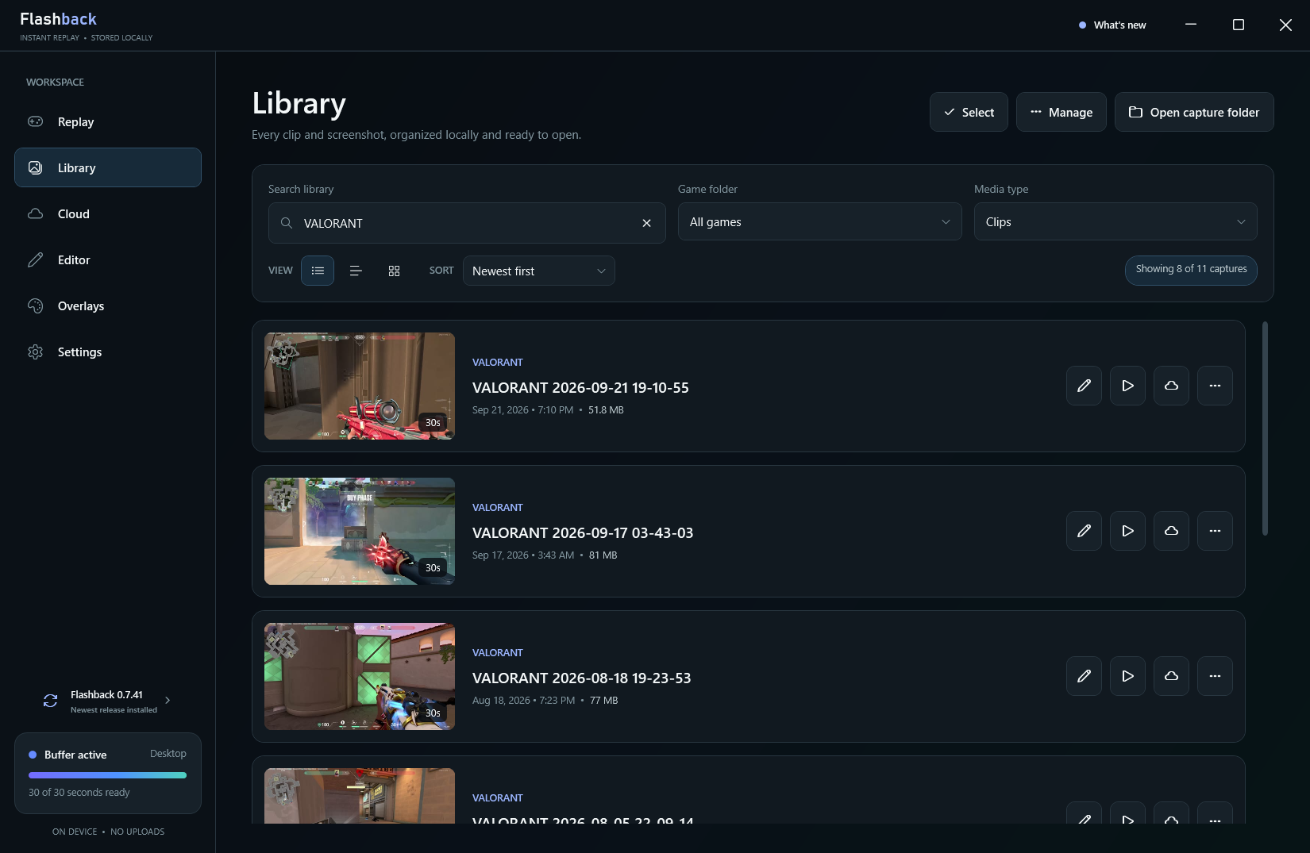1310x853 pixels.
Task: Open the Media type Clips dropdown
Action: click(1115, 222)
